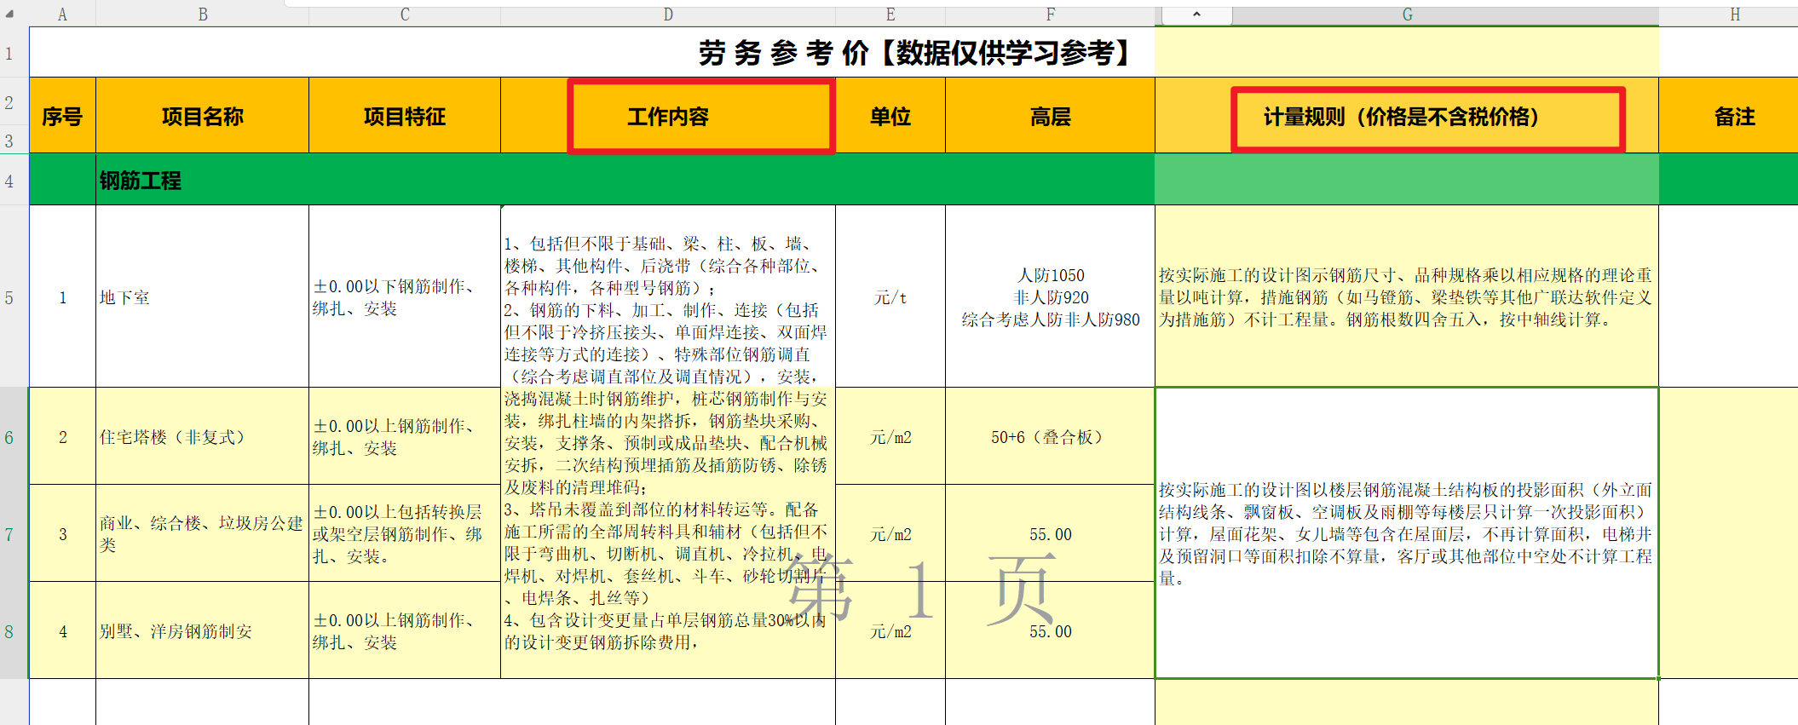Screen dimensions: 1798x725
Task: Click the 住宅塔楼（非复式） cell
Action: 203,437
